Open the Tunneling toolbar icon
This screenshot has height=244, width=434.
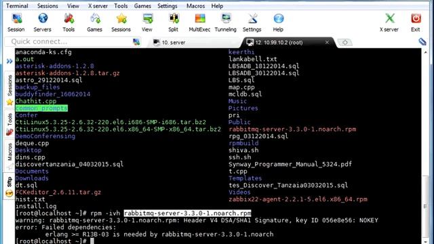click(x=226, y=22)
